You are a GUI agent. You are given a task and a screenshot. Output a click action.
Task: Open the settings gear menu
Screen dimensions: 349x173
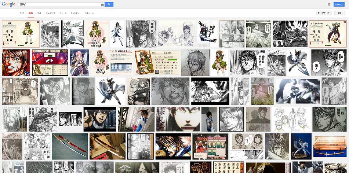click(x=339, y=13)
